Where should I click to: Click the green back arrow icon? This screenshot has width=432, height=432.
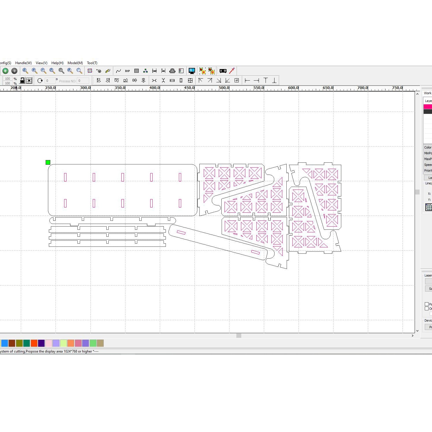tap(5, 71)
